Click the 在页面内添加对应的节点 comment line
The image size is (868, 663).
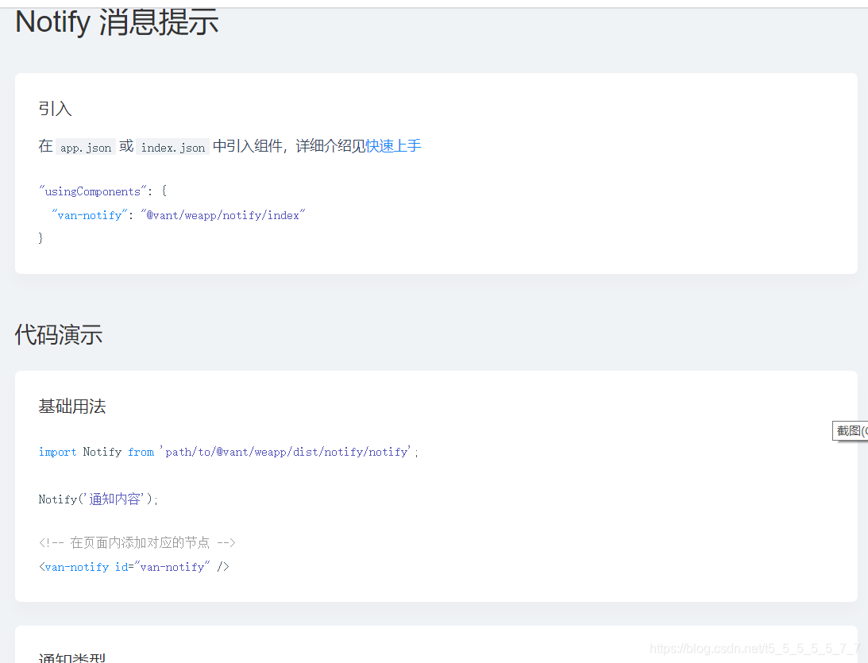pos(137,542)
